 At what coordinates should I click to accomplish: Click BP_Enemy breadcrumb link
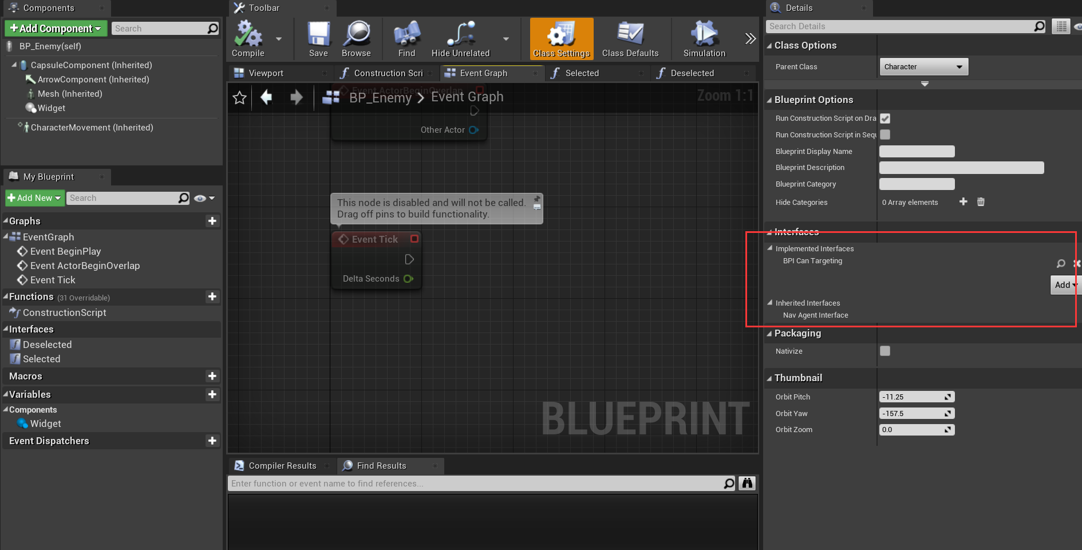pos(381,98)
